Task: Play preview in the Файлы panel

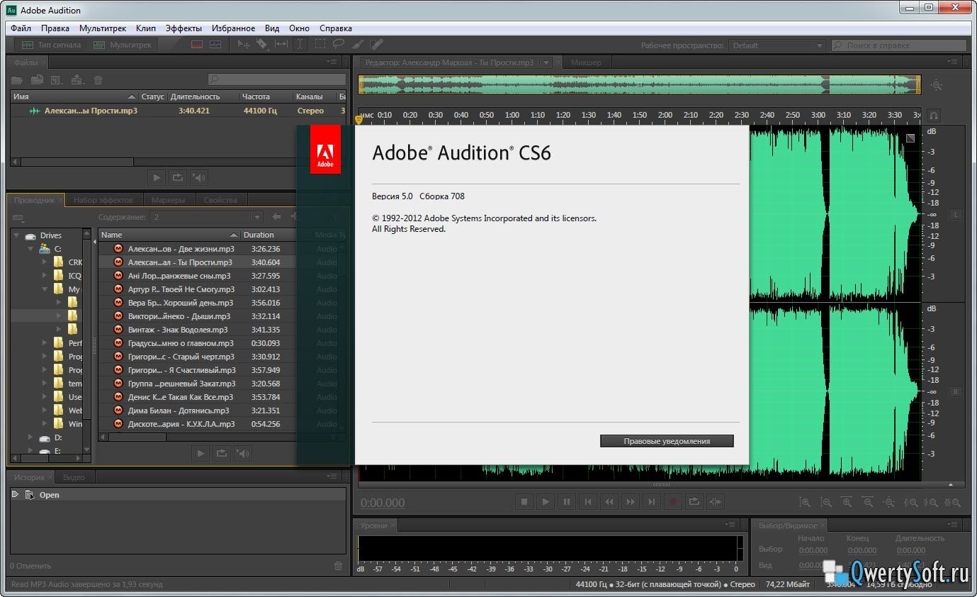Action: point(157,177)
